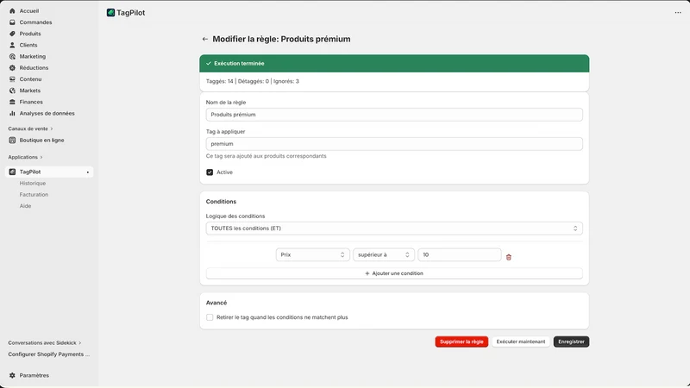Click the Accueil home icon

12,11
